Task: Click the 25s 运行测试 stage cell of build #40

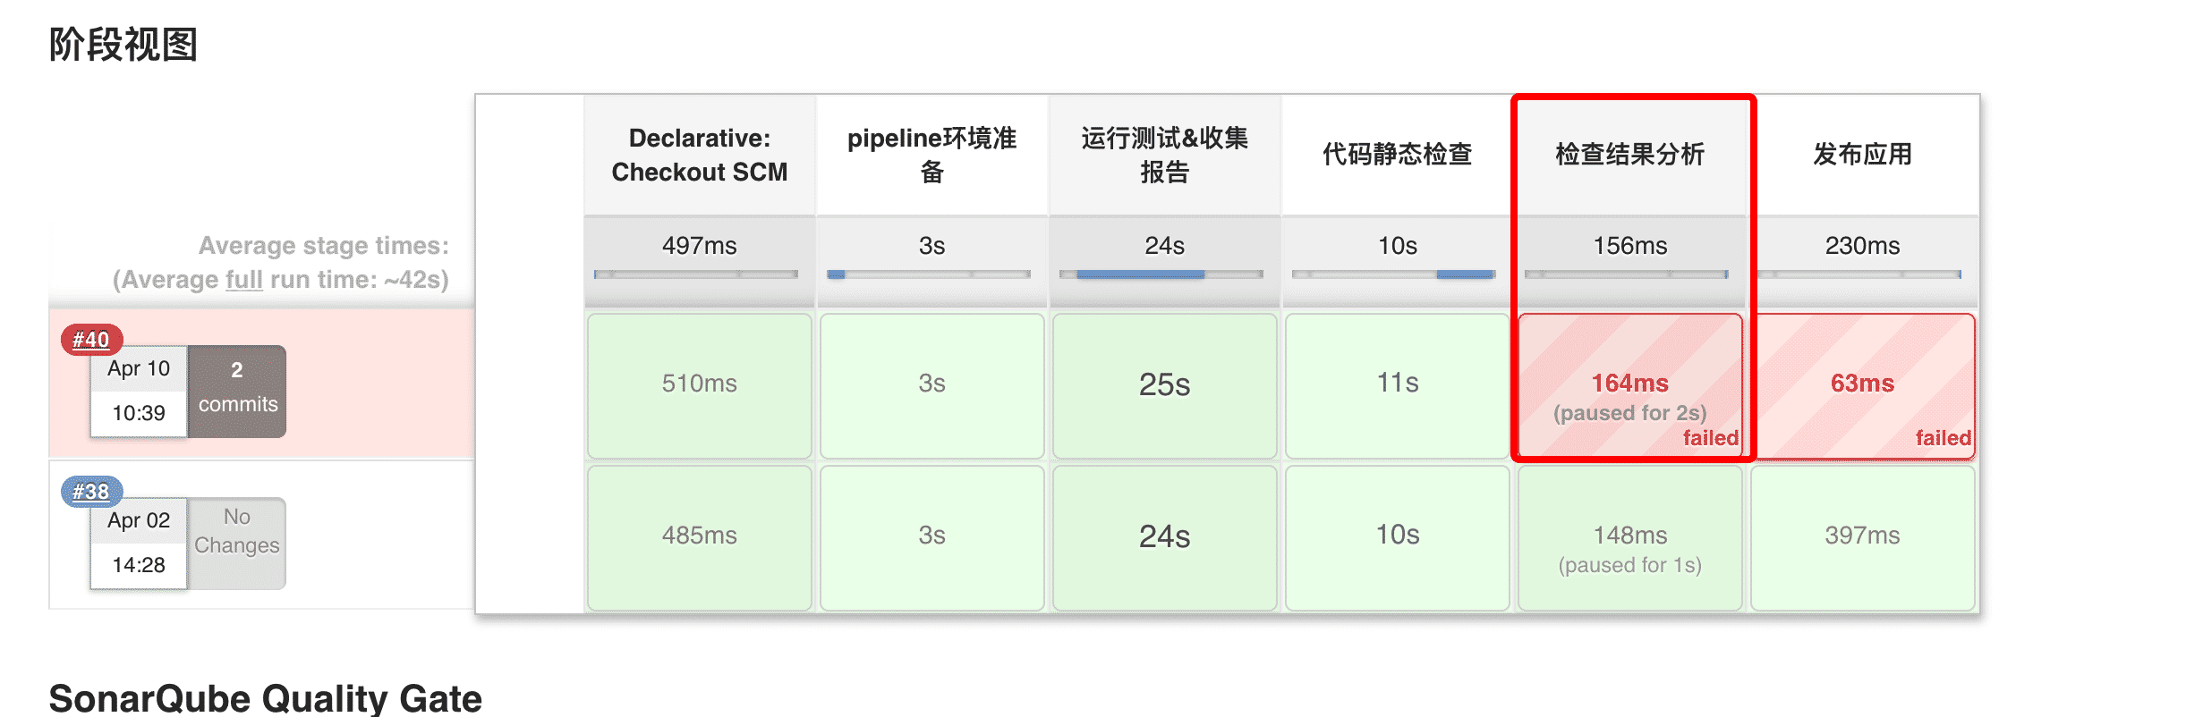Action: (1164, 385)
